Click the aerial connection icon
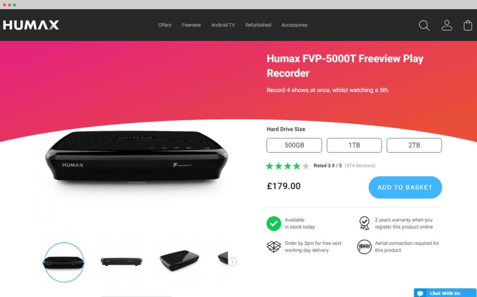This screenshot has height=297, width=477. coord(364,247)
